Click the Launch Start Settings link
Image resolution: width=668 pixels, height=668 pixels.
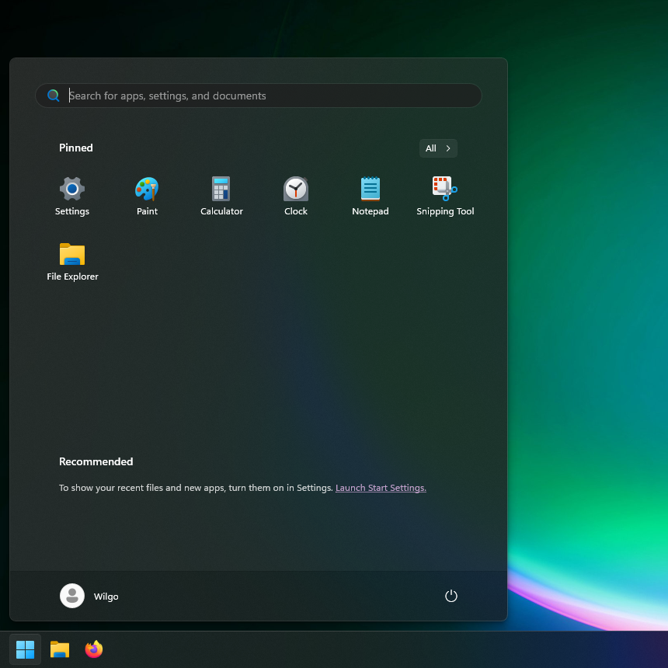point(381,488)
